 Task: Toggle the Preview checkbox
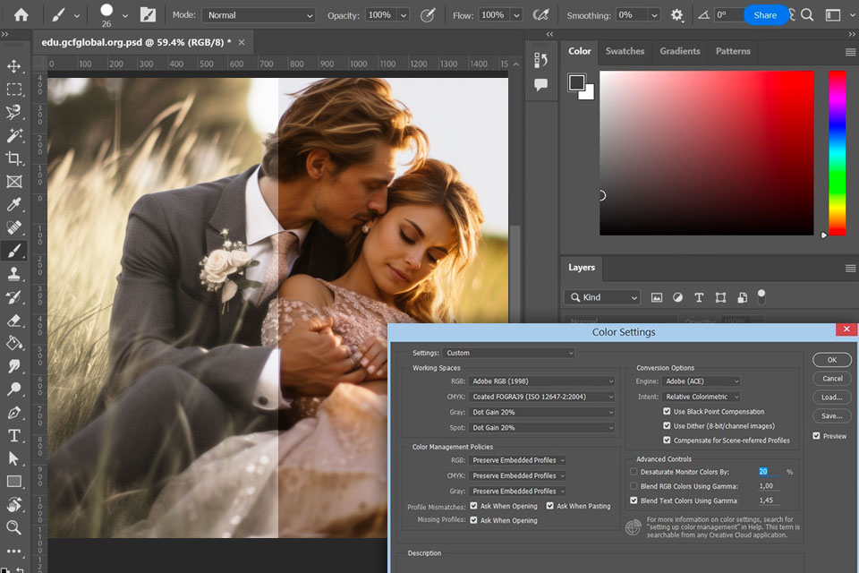pyautogui.click(x=816, y=436)
